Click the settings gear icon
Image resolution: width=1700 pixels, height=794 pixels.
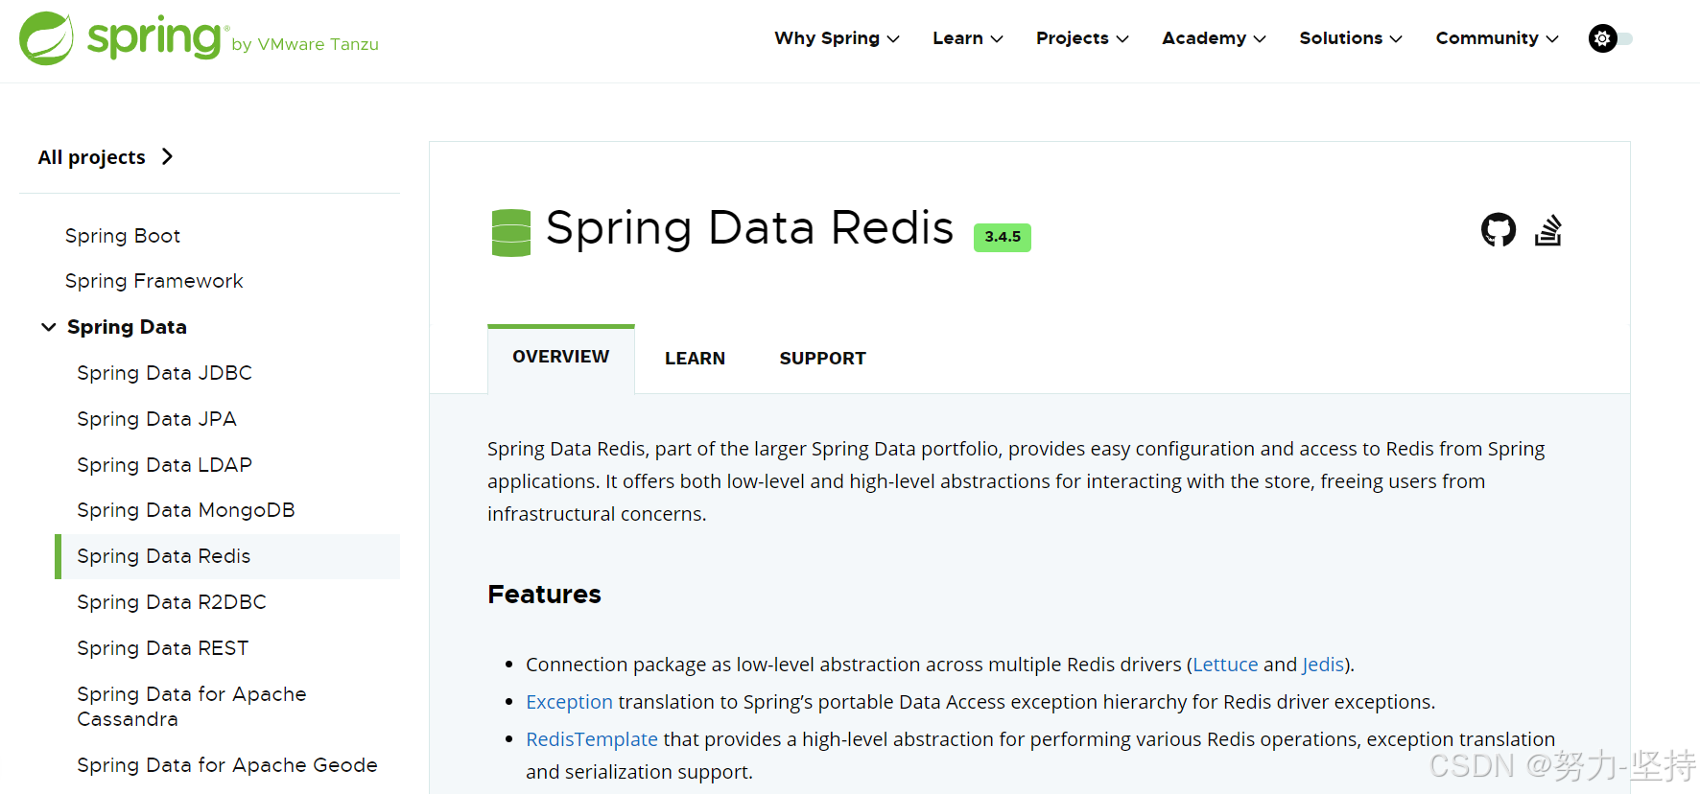coord(1601,38)
